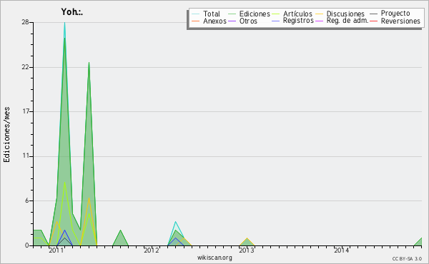
Task: Click the 28 y-axis value
Action: (x=25, y=22)
